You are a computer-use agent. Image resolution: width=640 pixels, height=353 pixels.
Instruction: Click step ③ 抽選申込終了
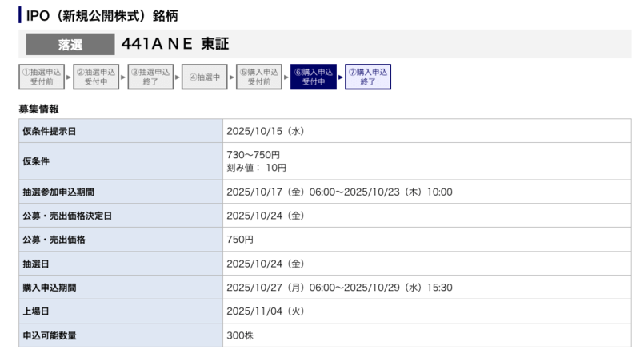(150, 77)
